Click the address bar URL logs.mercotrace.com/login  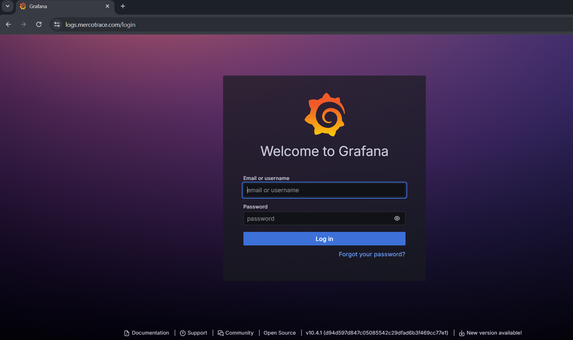click(100, 24)
